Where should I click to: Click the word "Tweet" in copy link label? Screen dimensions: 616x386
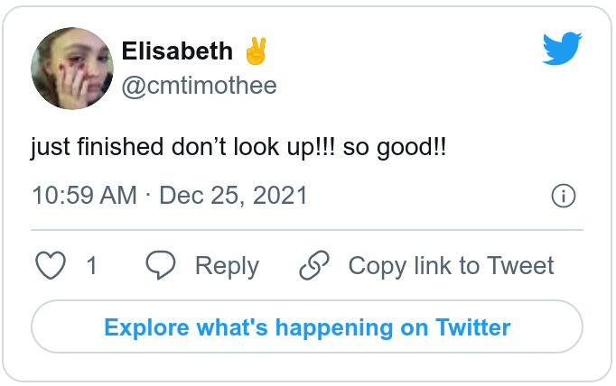point(520,266)
